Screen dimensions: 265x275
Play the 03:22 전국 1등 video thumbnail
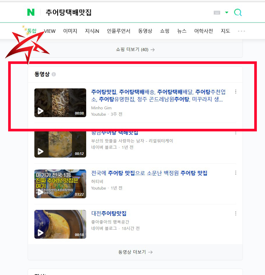point(60,184)
